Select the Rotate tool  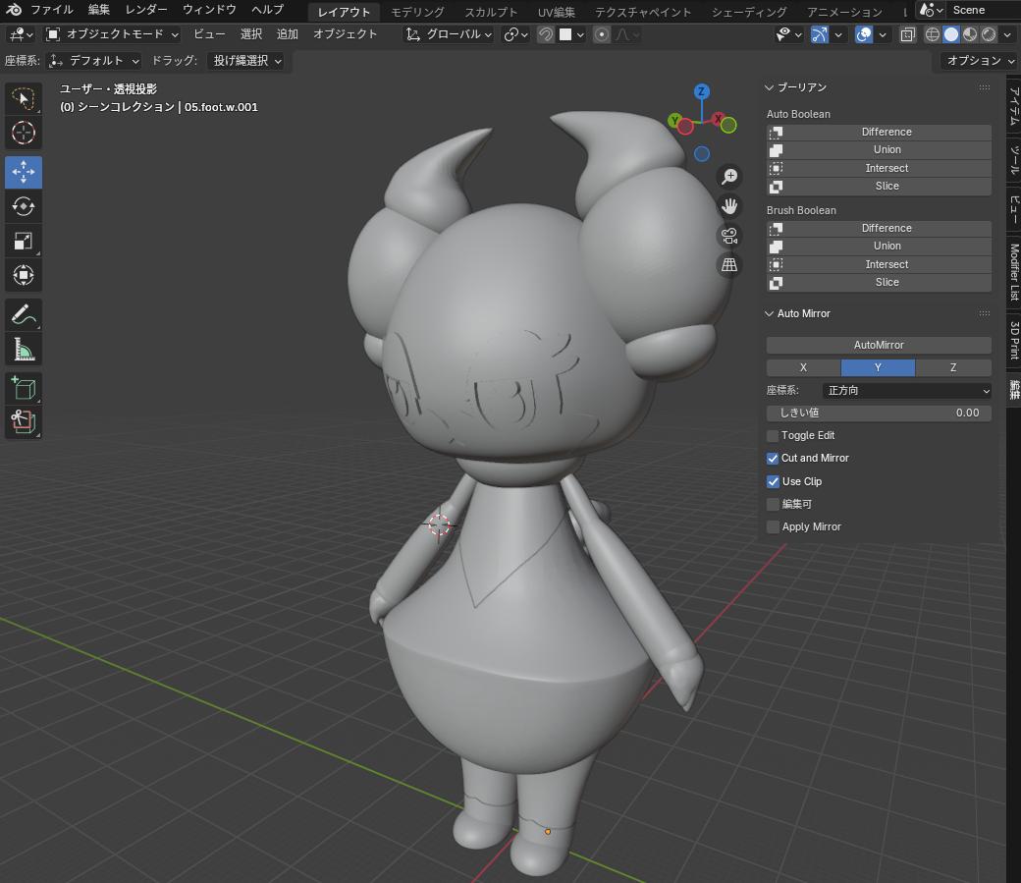(24, 206)
